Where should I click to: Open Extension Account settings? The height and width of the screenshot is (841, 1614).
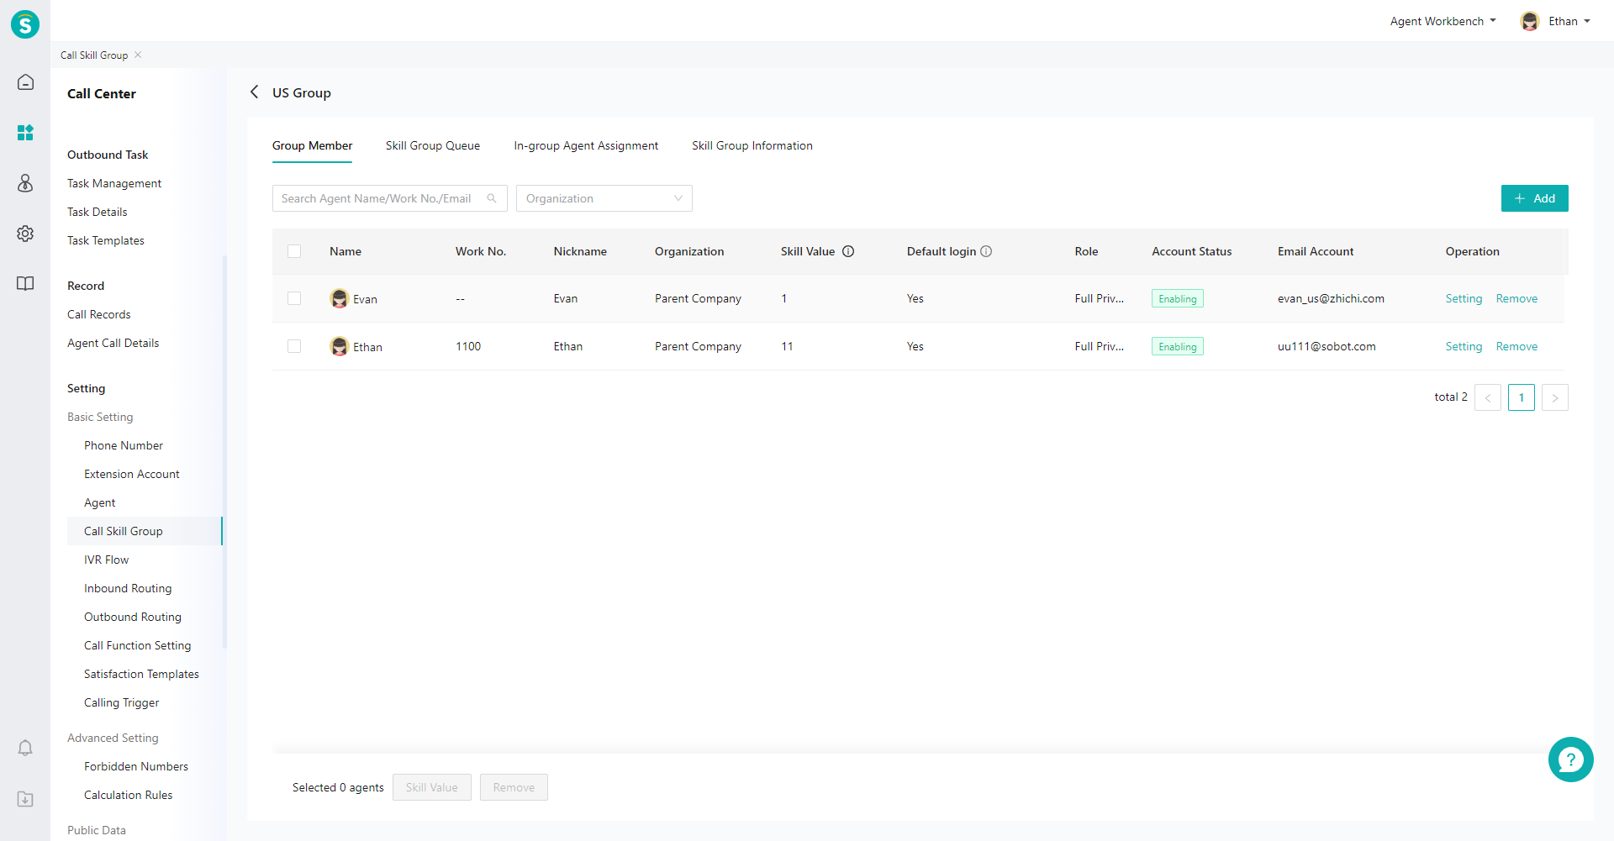pyautogui.click(x=132, y=474)
